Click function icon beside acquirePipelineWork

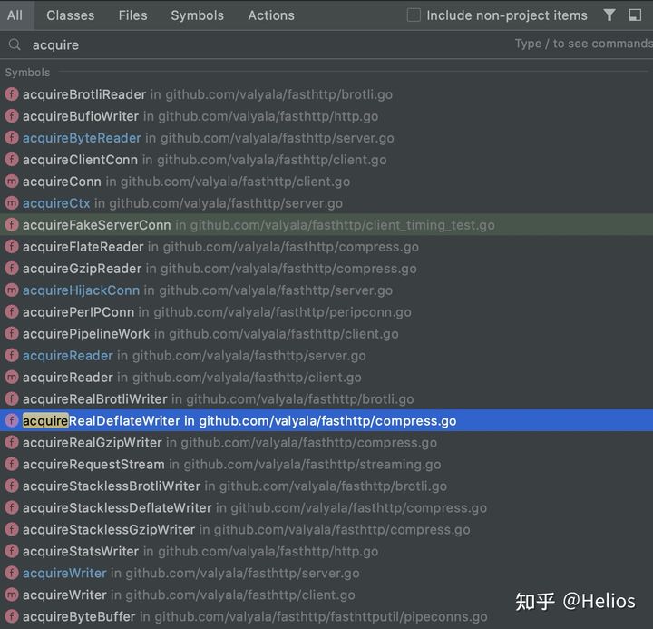click(x=12, y=333)
